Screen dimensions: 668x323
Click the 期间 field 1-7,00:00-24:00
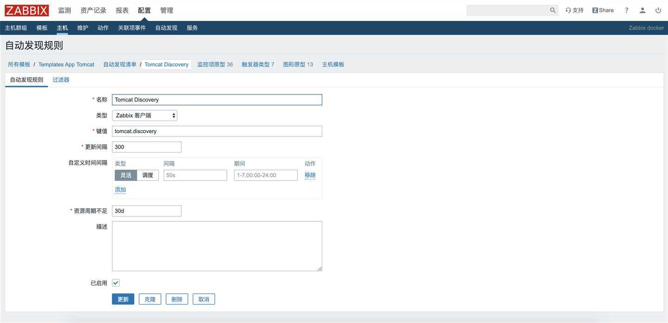pos(266,175)
